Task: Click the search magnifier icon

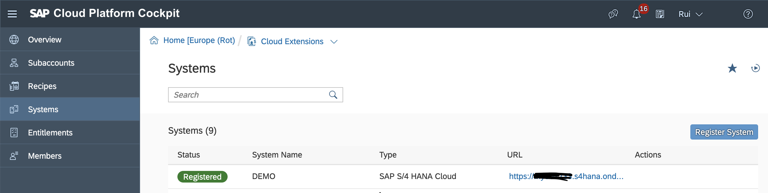Action: (333, 95)
